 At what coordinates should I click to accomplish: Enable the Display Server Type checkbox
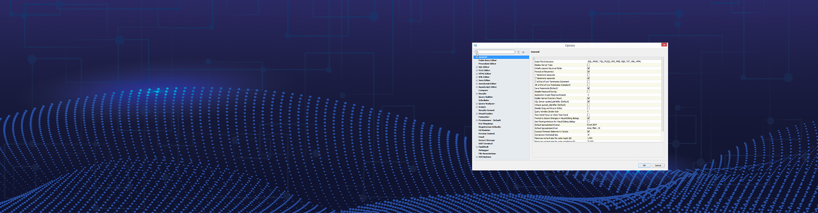[588, 65]
